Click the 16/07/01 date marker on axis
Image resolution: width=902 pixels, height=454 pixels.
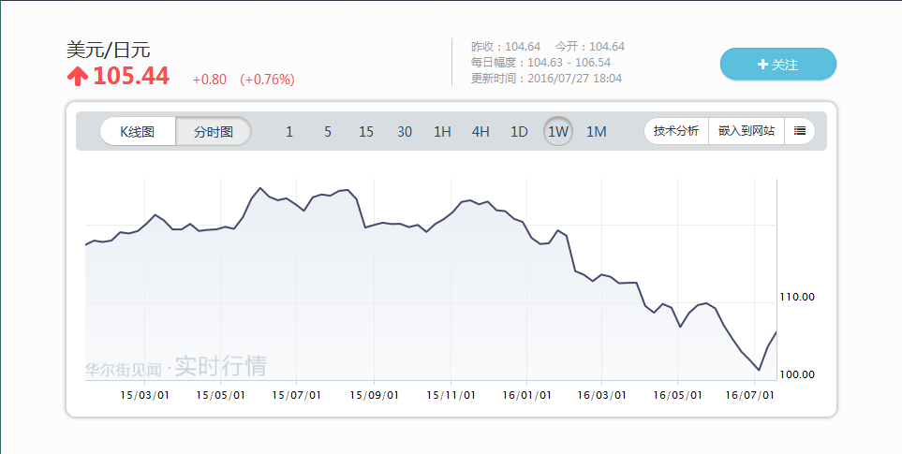coord(750,395)
